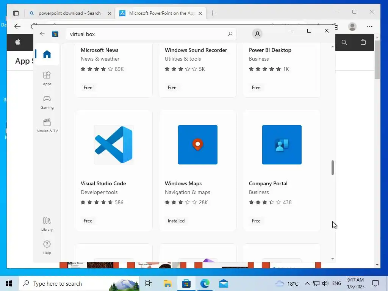Open Visual Studio Code title link
388x291 pixels.
pyautogui.click(x=103, y=183)
